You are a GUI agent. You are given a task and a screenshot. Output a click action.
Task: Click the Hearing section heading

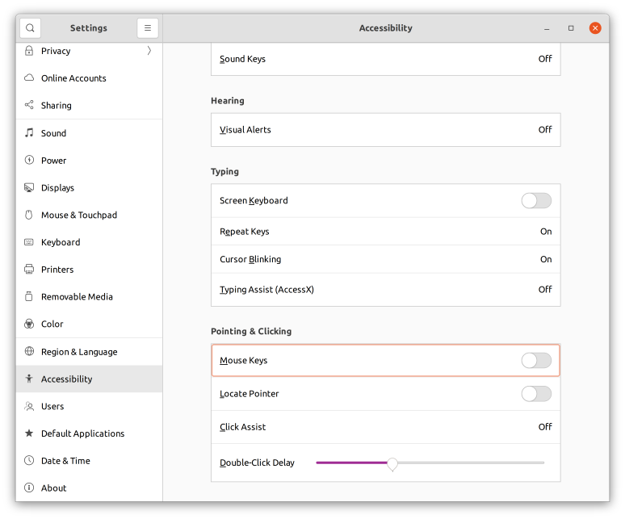click(x=227, y=101)
